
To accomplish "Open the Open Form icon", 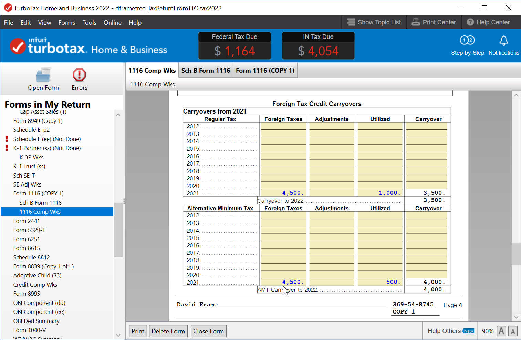I will coord(43,75).
